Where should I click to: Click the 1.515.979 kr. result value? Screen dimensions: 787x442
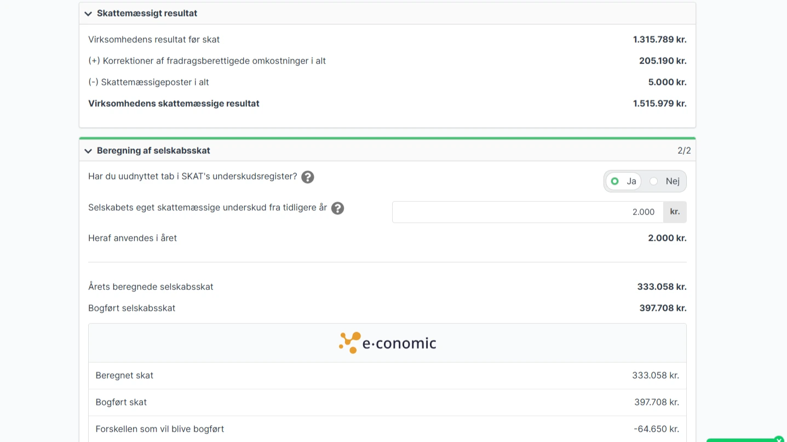pyautogui.click(x=659, y=103)
